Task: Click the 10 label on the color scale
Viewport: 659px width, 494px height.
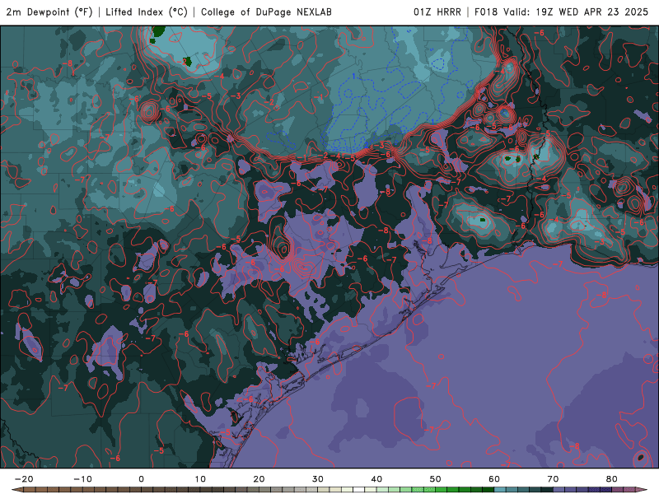Action: (200, 479)
